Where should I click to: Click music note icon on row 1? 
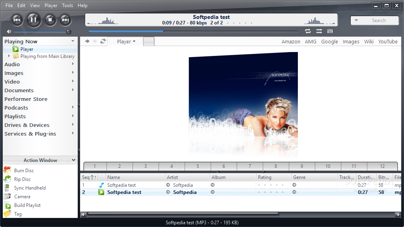[x=101, y=185]
